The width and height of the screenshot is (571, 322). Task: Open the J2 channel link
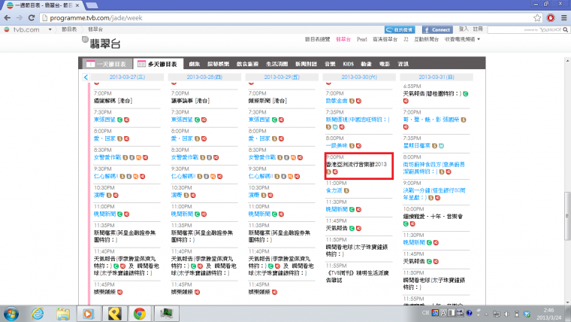click(x=406, y=39)
